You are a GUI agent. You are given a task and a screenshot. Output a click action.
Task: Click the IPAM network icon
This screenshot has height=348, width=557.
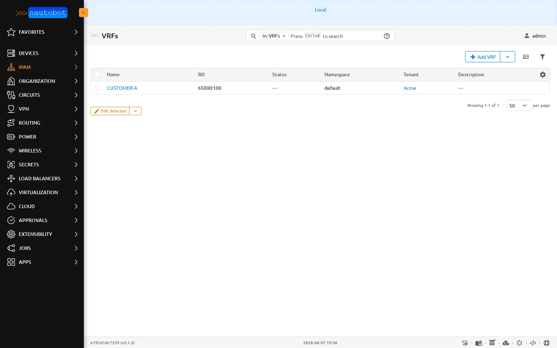coord(11,67)
